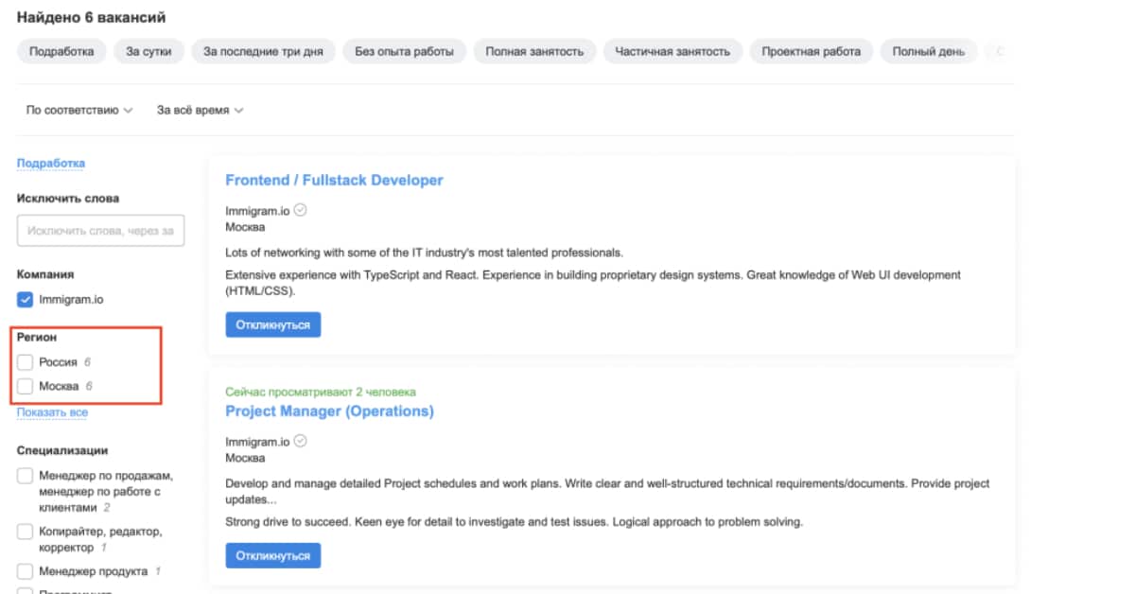
Task: Click verified badge icon beside first Immigram.io
Action: pos(301,210)
